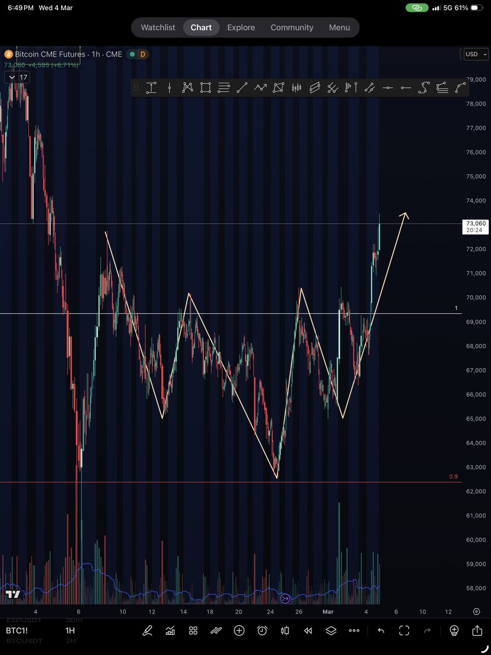The width and height of the screenshot is (491, 655).
Task: Open the Watchlist tab
Action: 158,27
